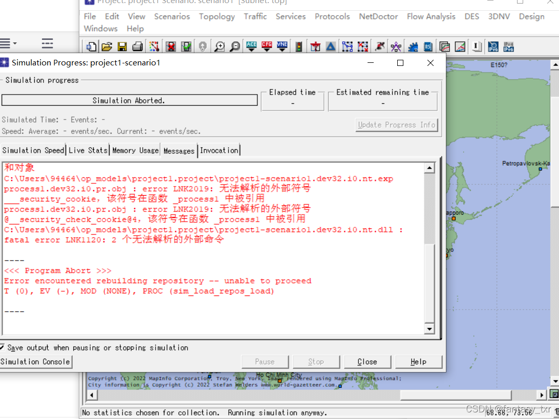
Task: Click the IPv4/IPv6 toolbar icon
Action: [x=508, y=46]
